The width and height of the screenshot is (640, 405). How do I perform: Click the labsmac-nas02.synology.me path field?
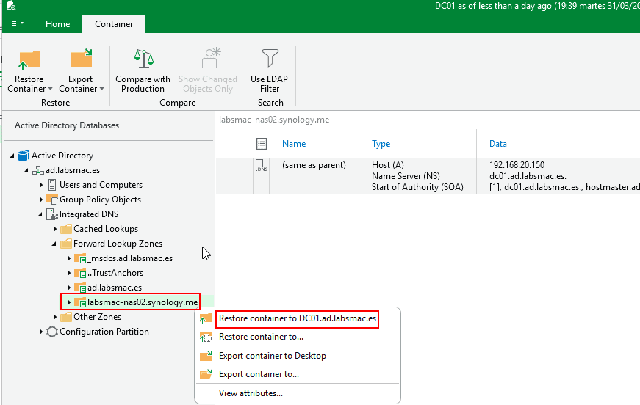tap(428, 120)
